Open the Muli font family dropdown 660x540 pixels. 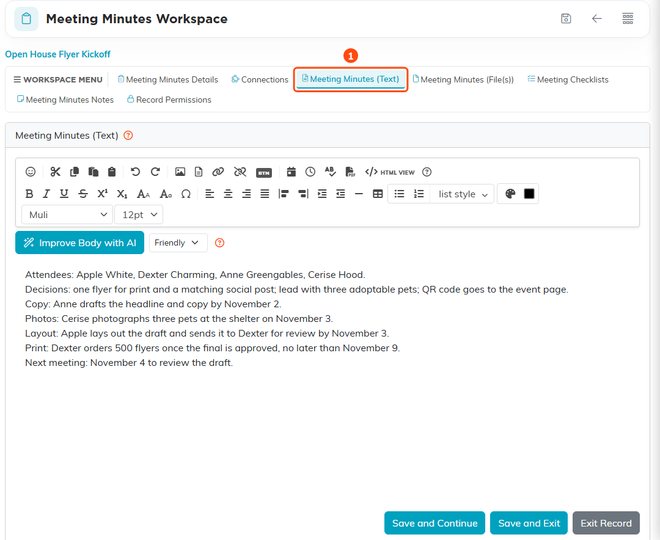pos(67,214)
